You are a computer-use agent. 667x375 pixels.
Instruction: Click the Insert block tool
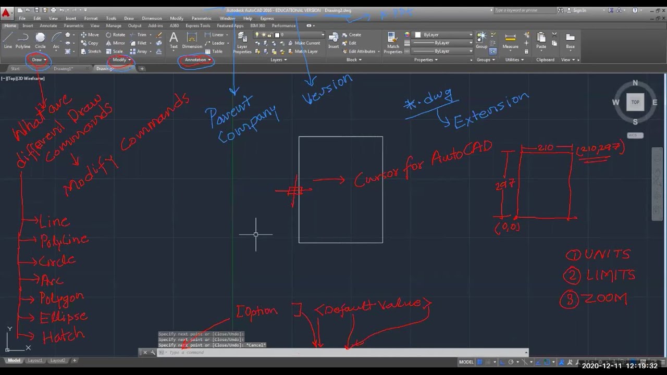click(x=333, y=40)
